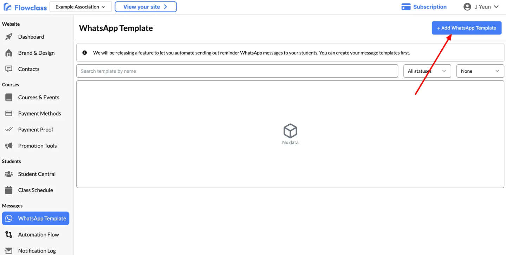
Task: Click the WhatsApp Template page heading
Action: click(x=116, y=28)
